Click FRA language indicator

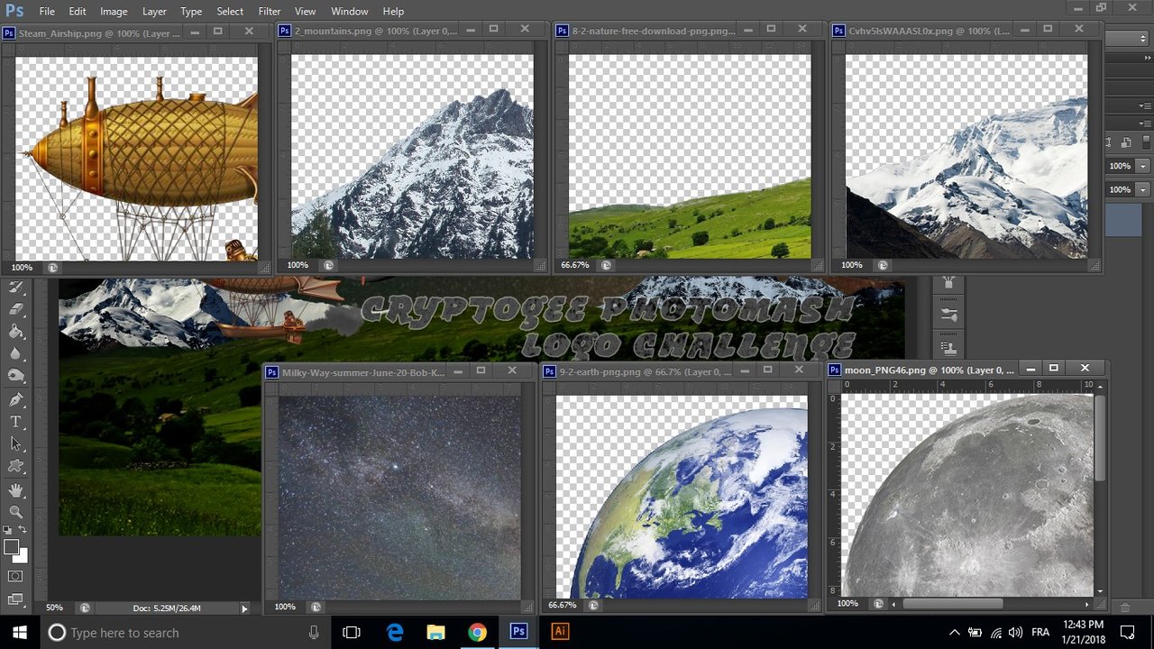coord(1040,633)
